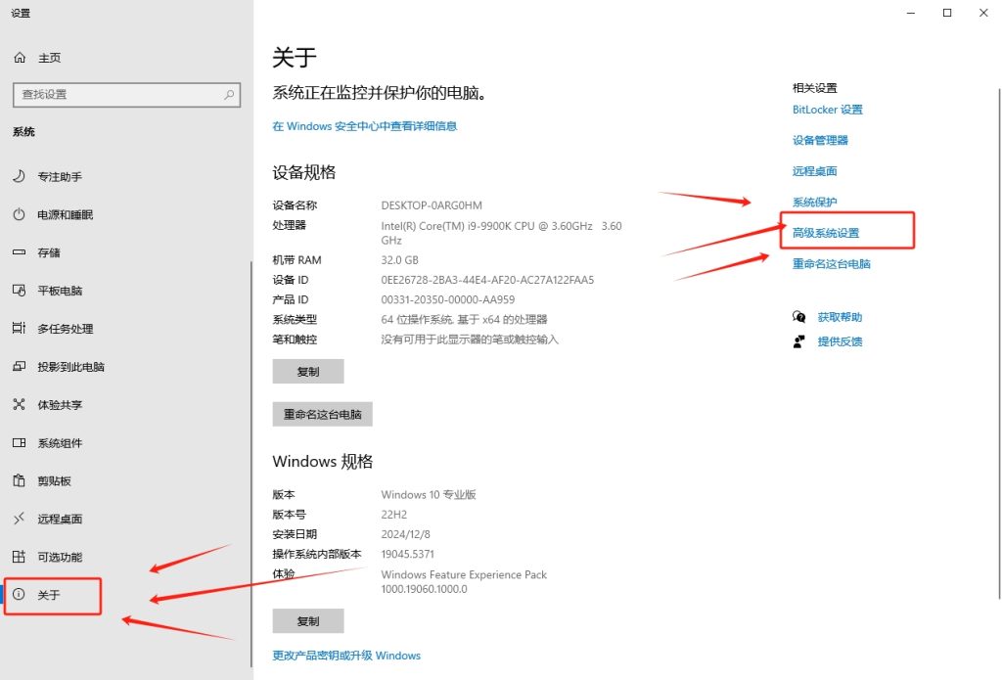1002x680 pixels.
Task: Click the clipboard icon
Action: coord(20,480)
